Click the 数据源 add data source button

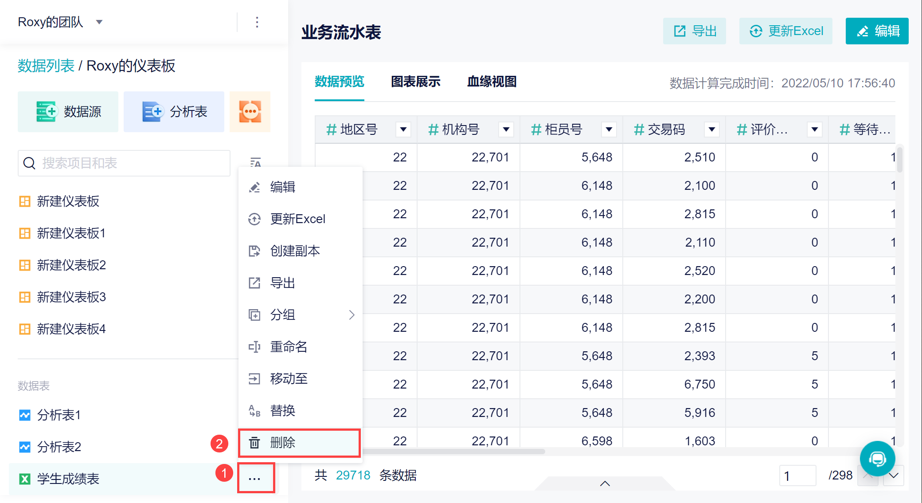coord(68,112)
